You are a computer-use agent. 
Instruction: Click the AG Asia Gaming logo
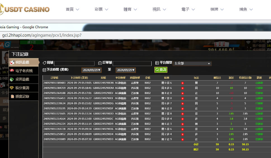click(x=5, y=45)
